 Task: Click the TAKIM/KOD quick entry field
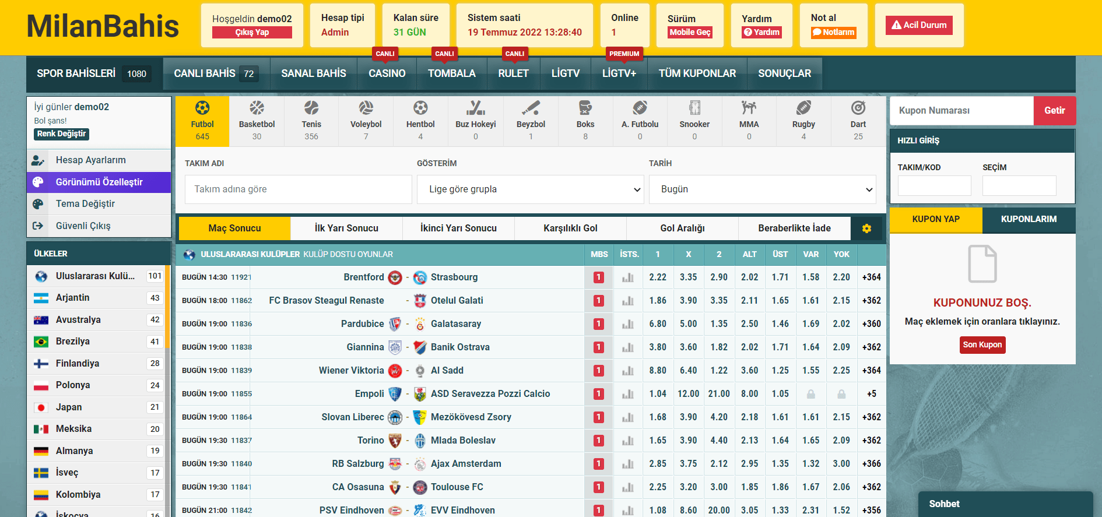point(935,186)
